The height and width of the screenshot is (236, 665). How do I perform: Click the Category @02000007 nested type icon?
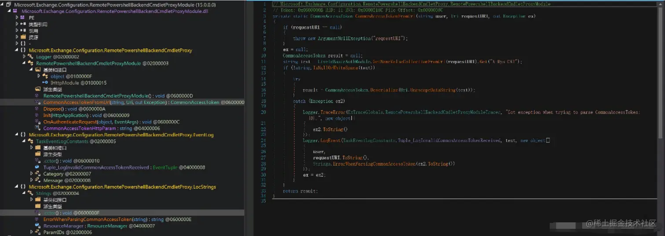(x=38, y=174)
